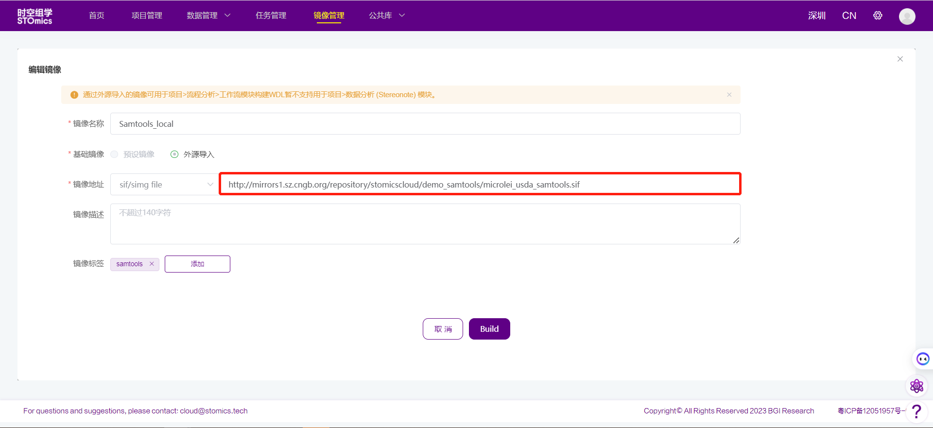The width and height of the screenshot is (933, 428).
Task: Open the 任务管理 tab
Action: click(271, 16)
